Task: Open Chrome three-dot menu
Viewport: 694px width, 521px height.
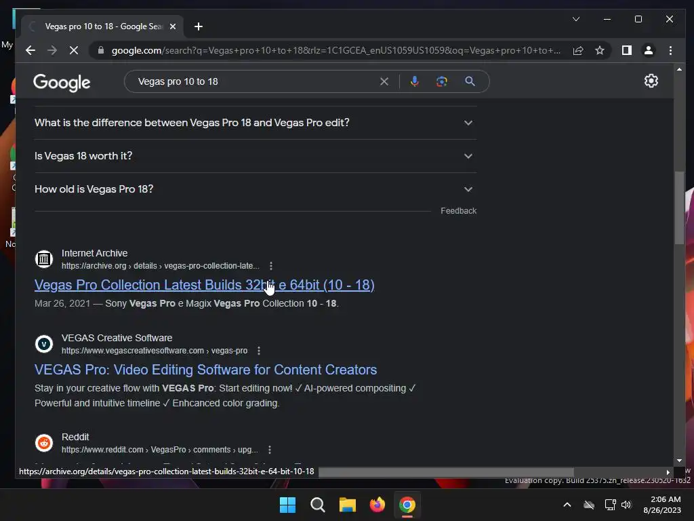Action: (670, 50)
